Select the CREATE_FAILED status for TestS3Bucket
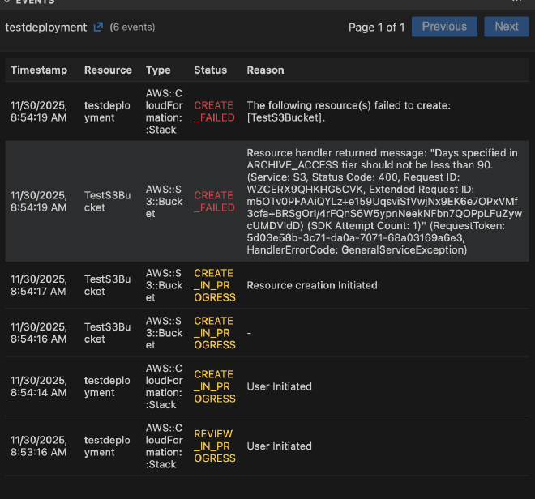This screenshot has width=535, height=499. pos(214,201)
